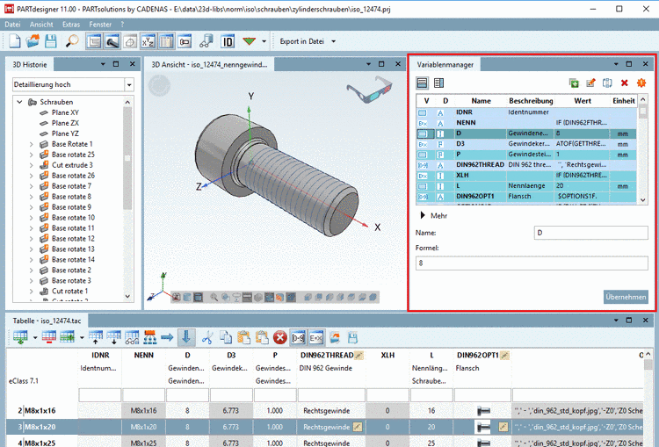
Task: Click the 3D glasses icon in 3D view
Action: [x=376, y=94]
